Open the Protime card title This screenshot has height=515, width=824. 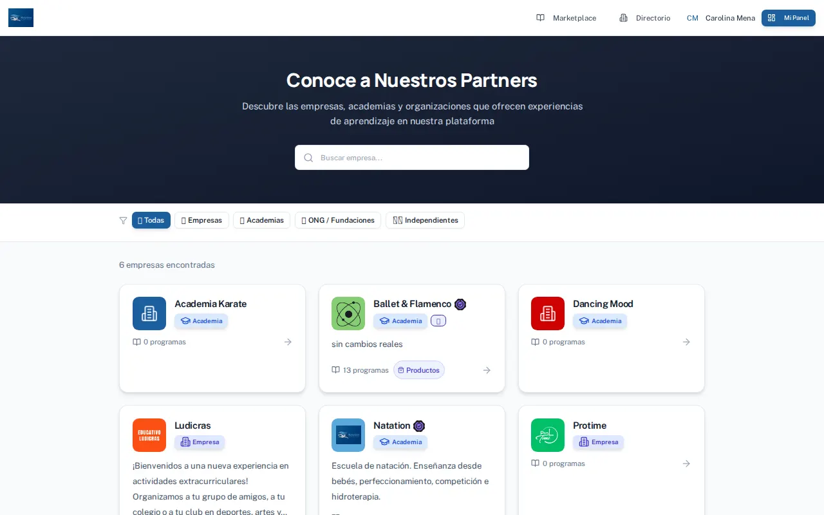coord(590,426)
